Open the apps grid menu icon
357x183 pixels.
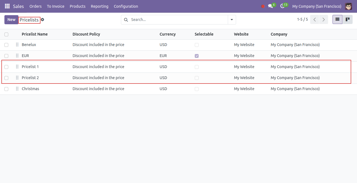(7, 6)
